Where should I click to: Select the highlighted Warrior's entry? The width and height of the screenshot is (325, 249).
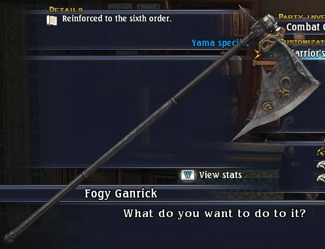tap(308, 53)
